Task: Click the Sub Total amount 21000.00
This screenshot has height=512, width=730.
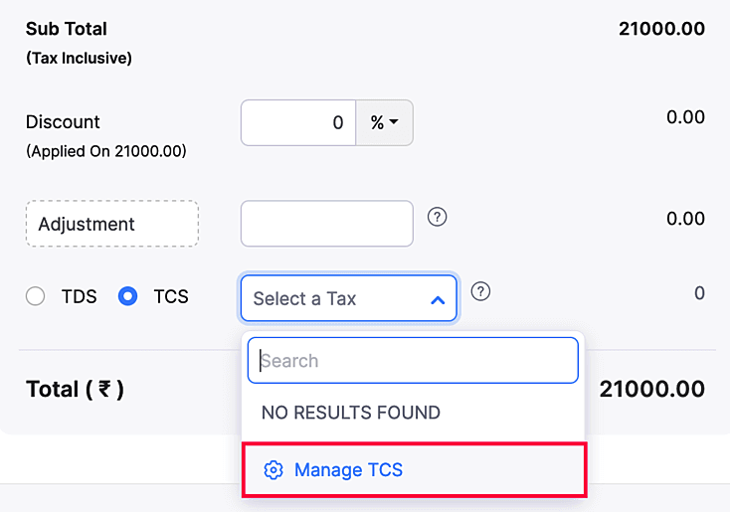Action: click(x=661, y=29)
